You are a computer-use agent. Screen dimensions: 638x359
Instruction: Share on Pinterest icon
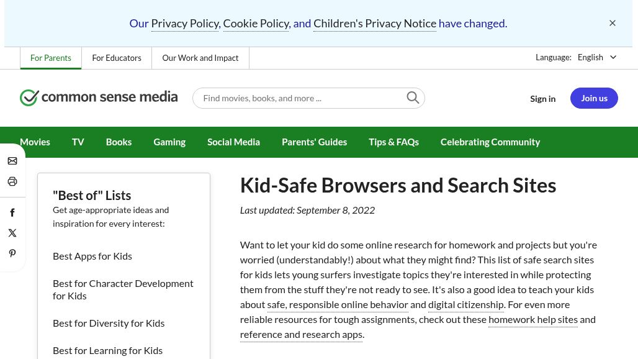[12, 253]
